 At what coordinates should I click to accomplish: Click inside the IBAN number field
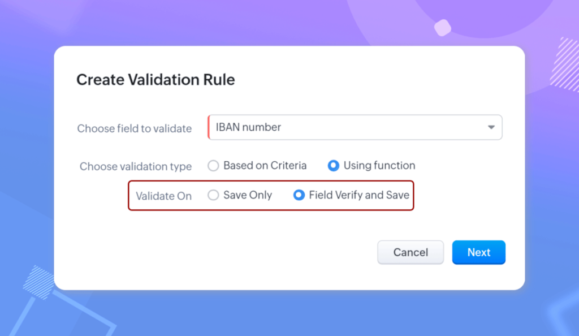(339, 127)
